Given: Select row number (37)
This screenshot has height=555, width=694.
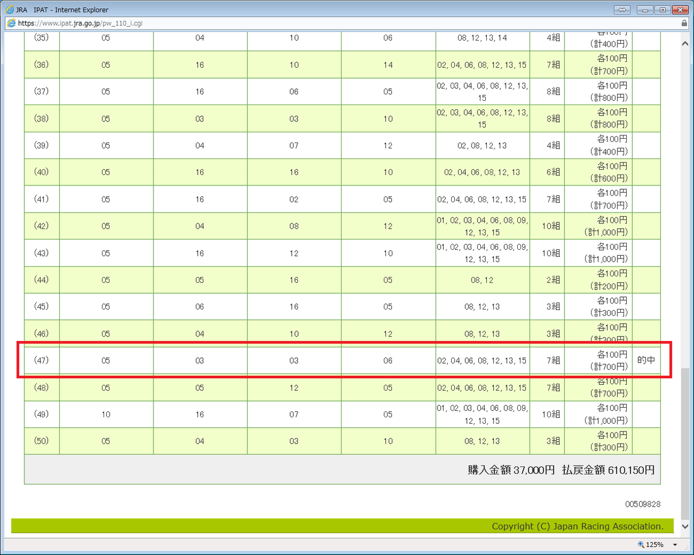Looking at the screenshot, I should pyautogui.click(x=42, y=91).
